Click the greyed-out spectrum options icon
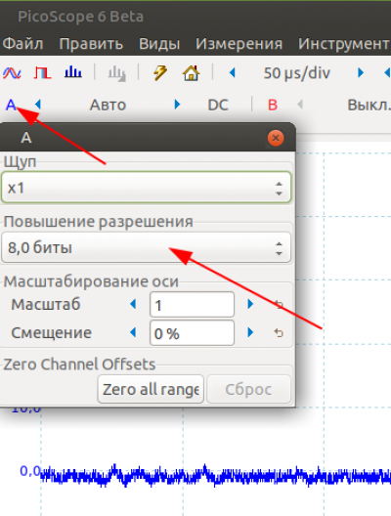391x516 pixels. [117, 73]
